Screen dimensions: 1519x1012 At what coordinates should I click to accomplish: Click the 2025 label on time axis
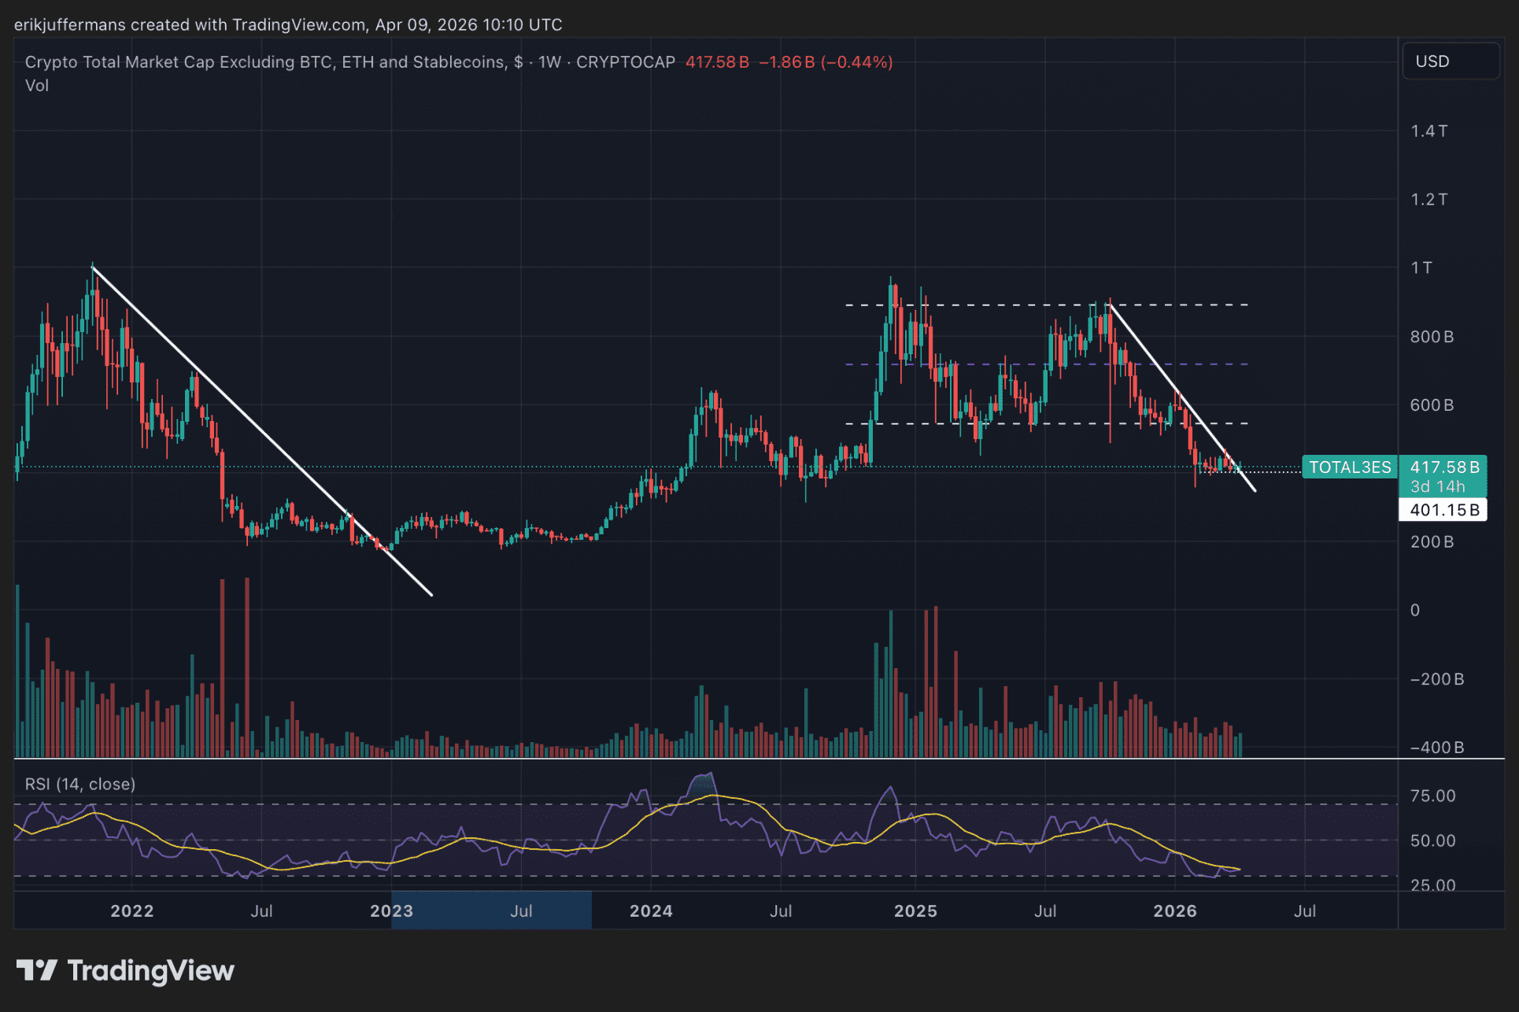[x=915, y=910]
